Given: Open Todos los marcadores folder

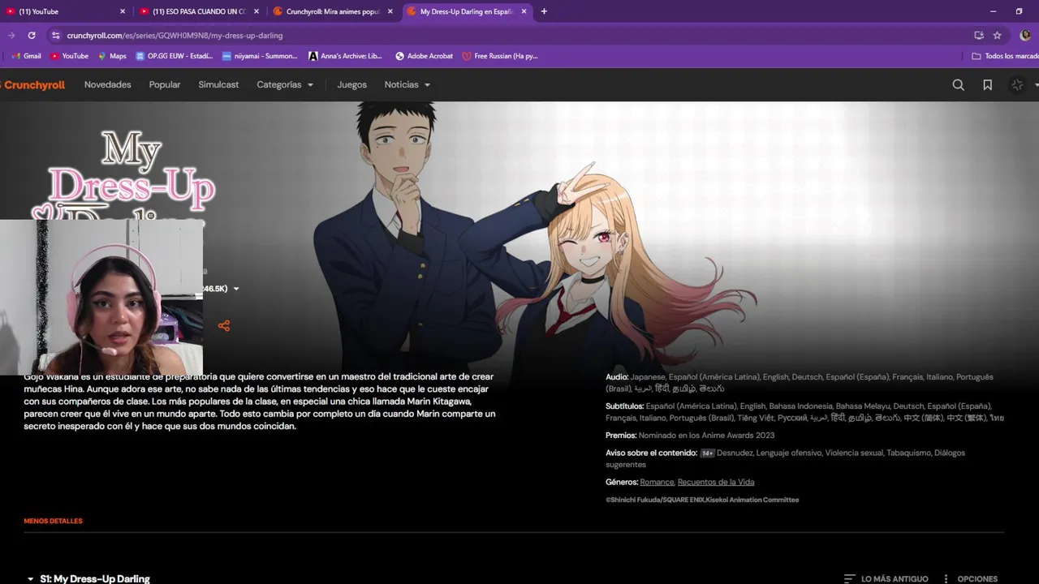Looking at the screenshot, I should pos(1005,56).
